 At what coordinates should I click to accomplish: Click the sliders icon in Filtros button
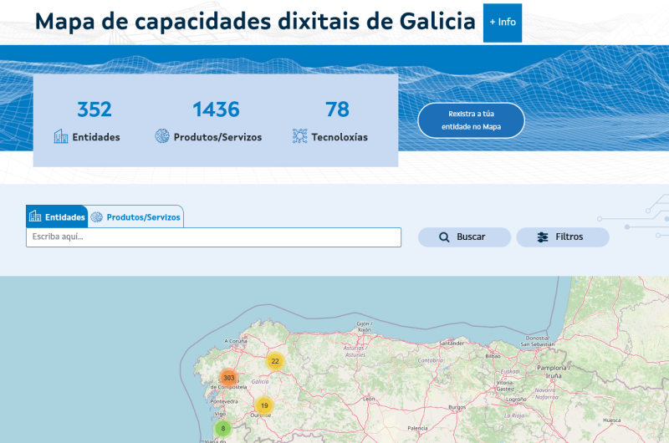[x=543, y=237]
